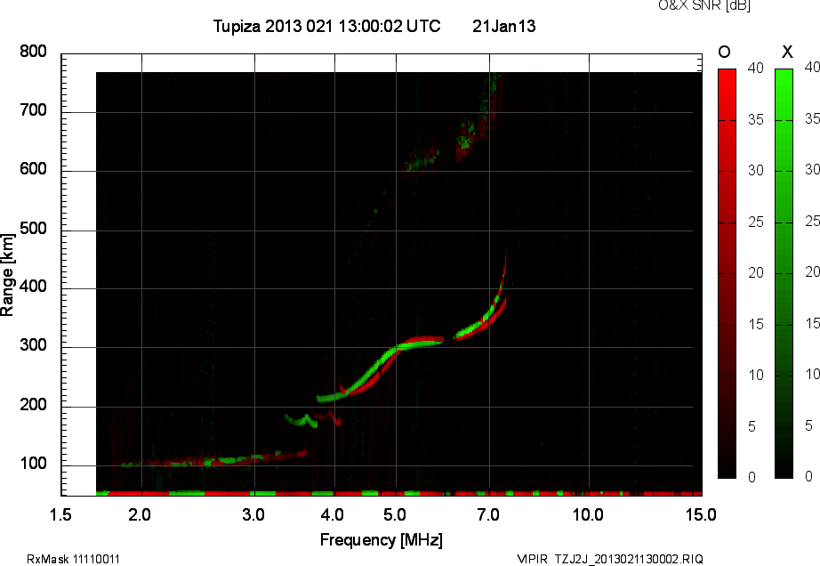The height and width of the screenshot is (566, 820).
Task: Click the 300 range axis label
Action: pyautogui.click(x=33, y=345)
